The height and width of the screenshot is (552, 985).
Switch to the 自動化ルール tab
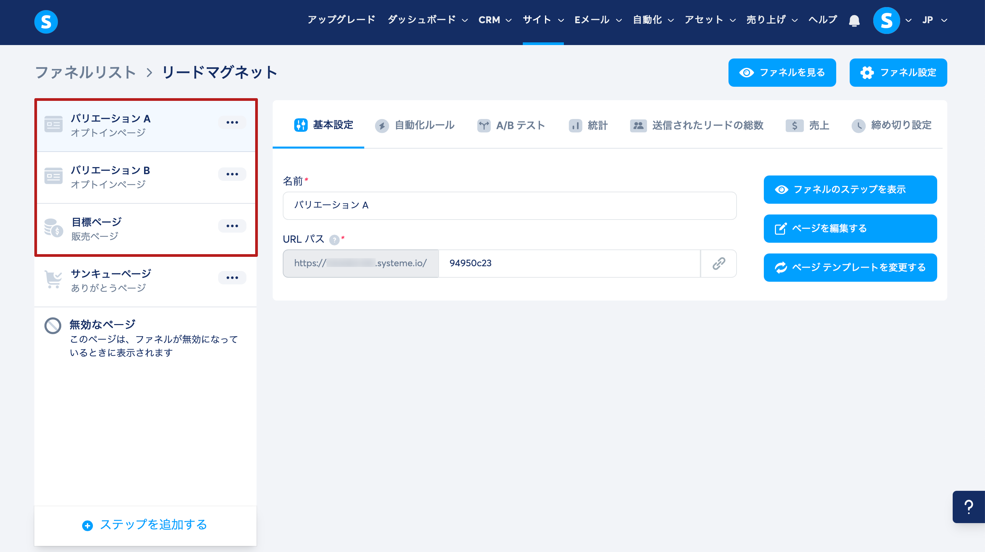point(415,125)
